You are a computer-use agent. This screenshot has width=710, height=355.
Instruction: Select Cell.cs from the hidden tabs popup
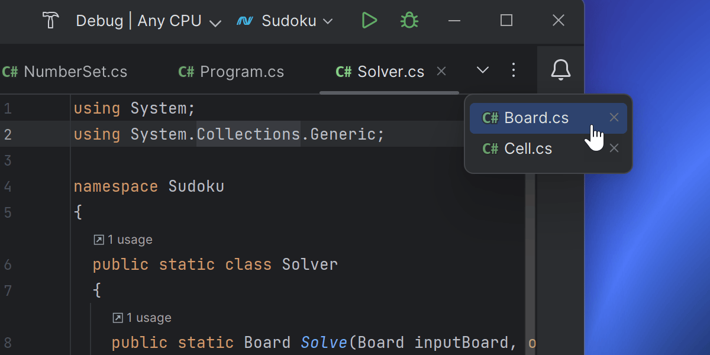tap(527, 149)
